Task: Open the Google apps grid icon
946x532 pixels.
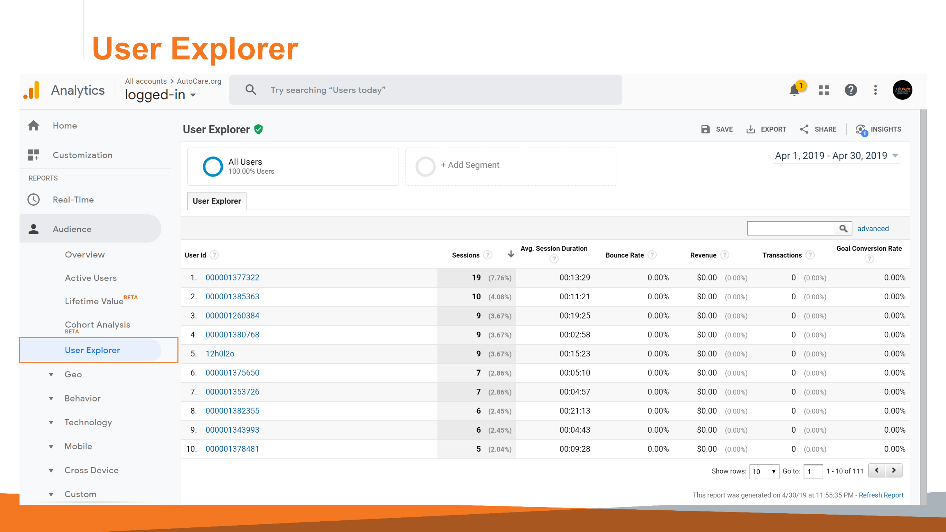Action: [x=824, y=90]
